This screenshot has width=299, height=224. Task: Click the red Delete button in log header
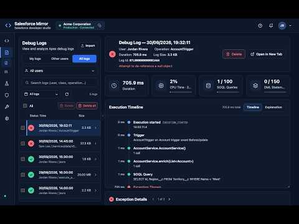pyautogui.click(x=234, y=54)
